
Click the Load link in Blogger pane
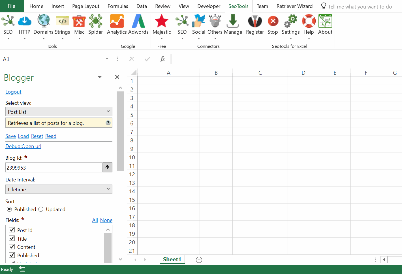point(23,136)
